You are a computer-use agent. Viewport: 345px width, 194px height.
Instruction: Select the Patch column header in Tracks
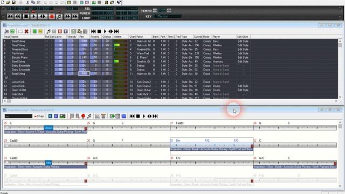click(x=144, y=37)
